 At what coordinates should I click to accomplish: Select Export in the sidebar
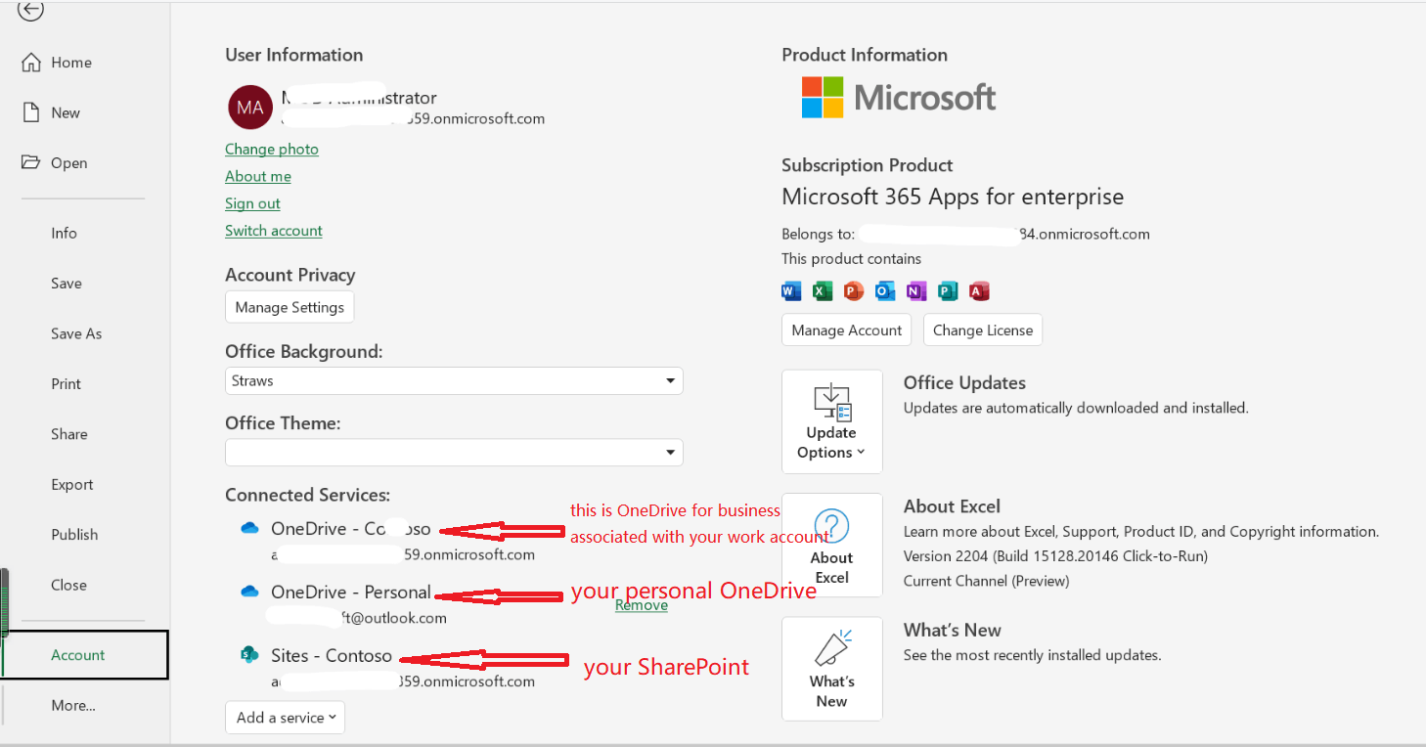(x=72, y=485)
